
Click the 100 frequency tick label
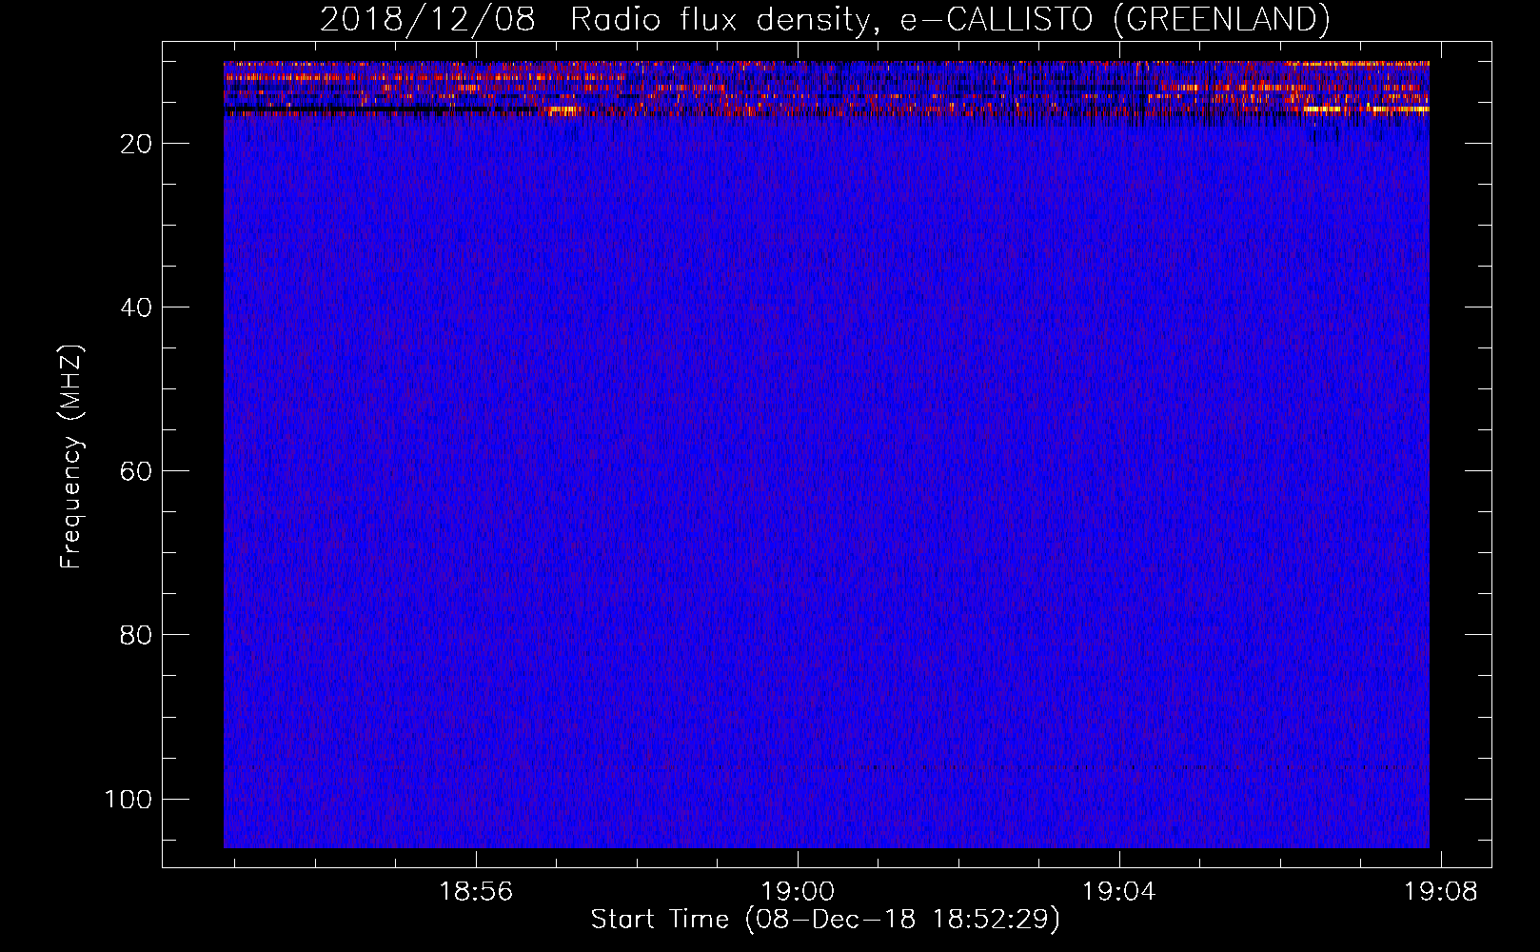(x=128, y=799)
